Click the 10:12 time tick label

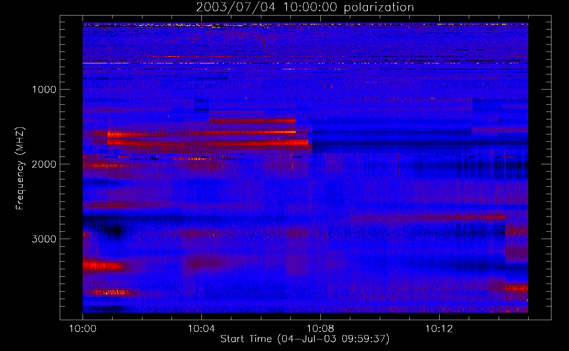coord(439,329)
